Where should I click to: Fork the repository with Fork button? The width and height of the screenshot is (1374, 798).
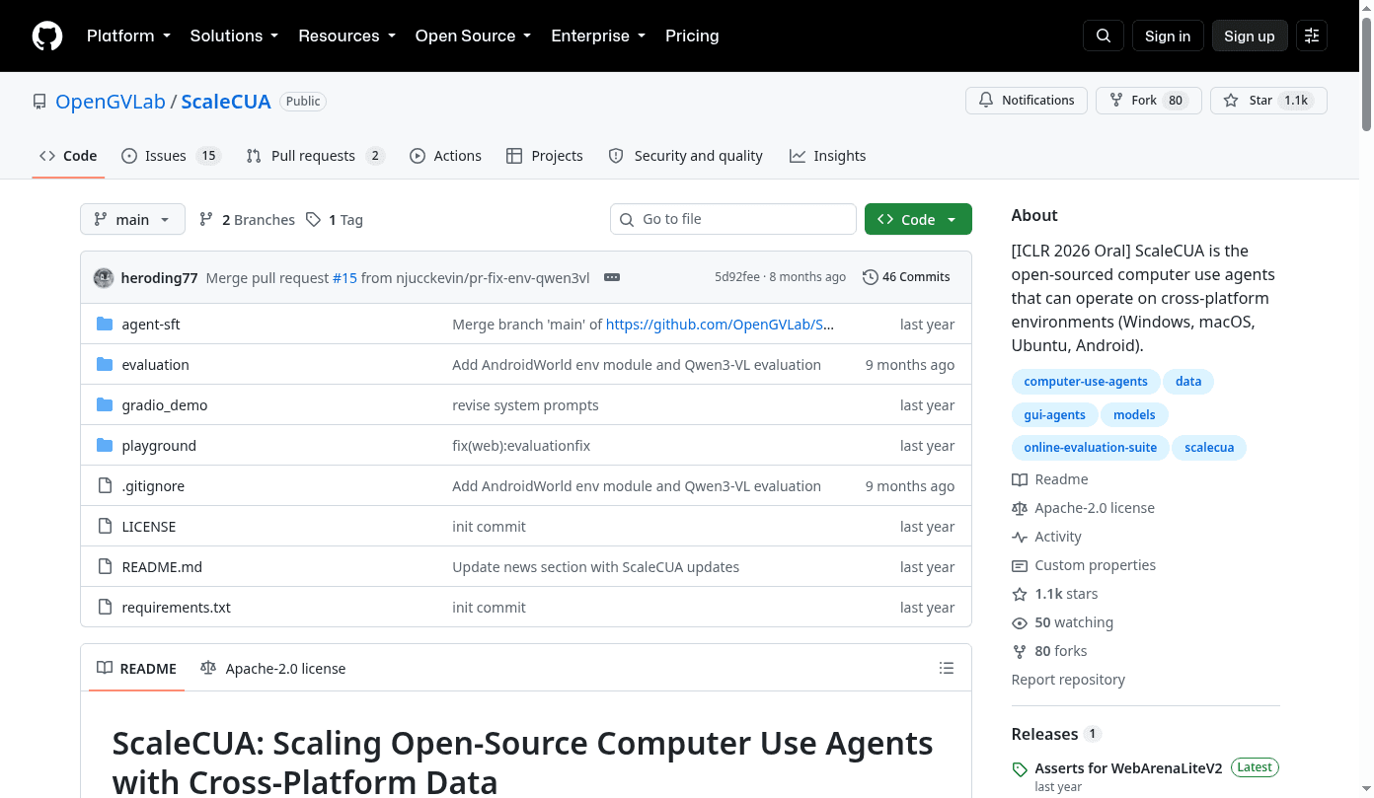[x=1148, y=101]
